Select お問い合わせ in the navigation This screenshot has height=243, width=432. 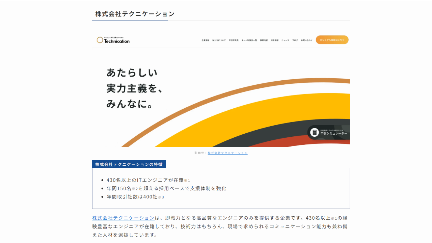[x=306, y=40]
